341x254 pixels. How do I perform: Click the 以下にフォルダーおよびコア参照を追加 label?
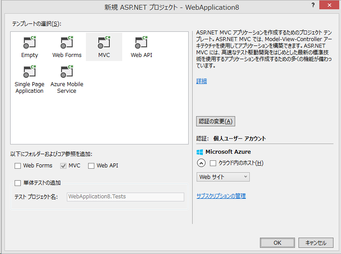pos(51,154)
